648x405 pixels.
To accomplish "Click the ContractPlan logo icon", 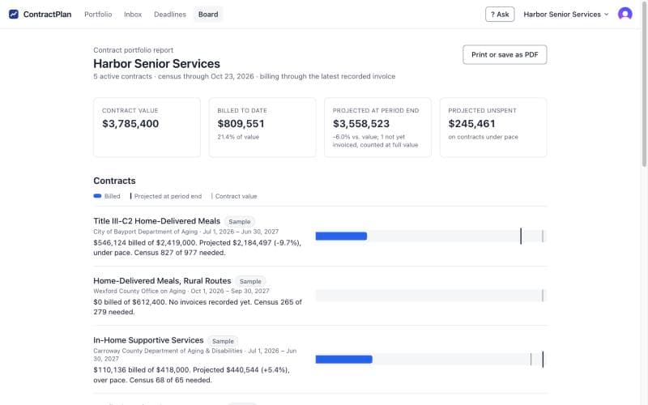I will 14,14.
